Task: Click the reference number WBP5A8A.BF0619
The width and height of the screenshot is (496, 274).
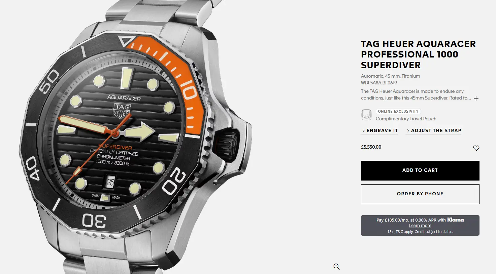Action: pyautogui.click(x=379, y=83)
